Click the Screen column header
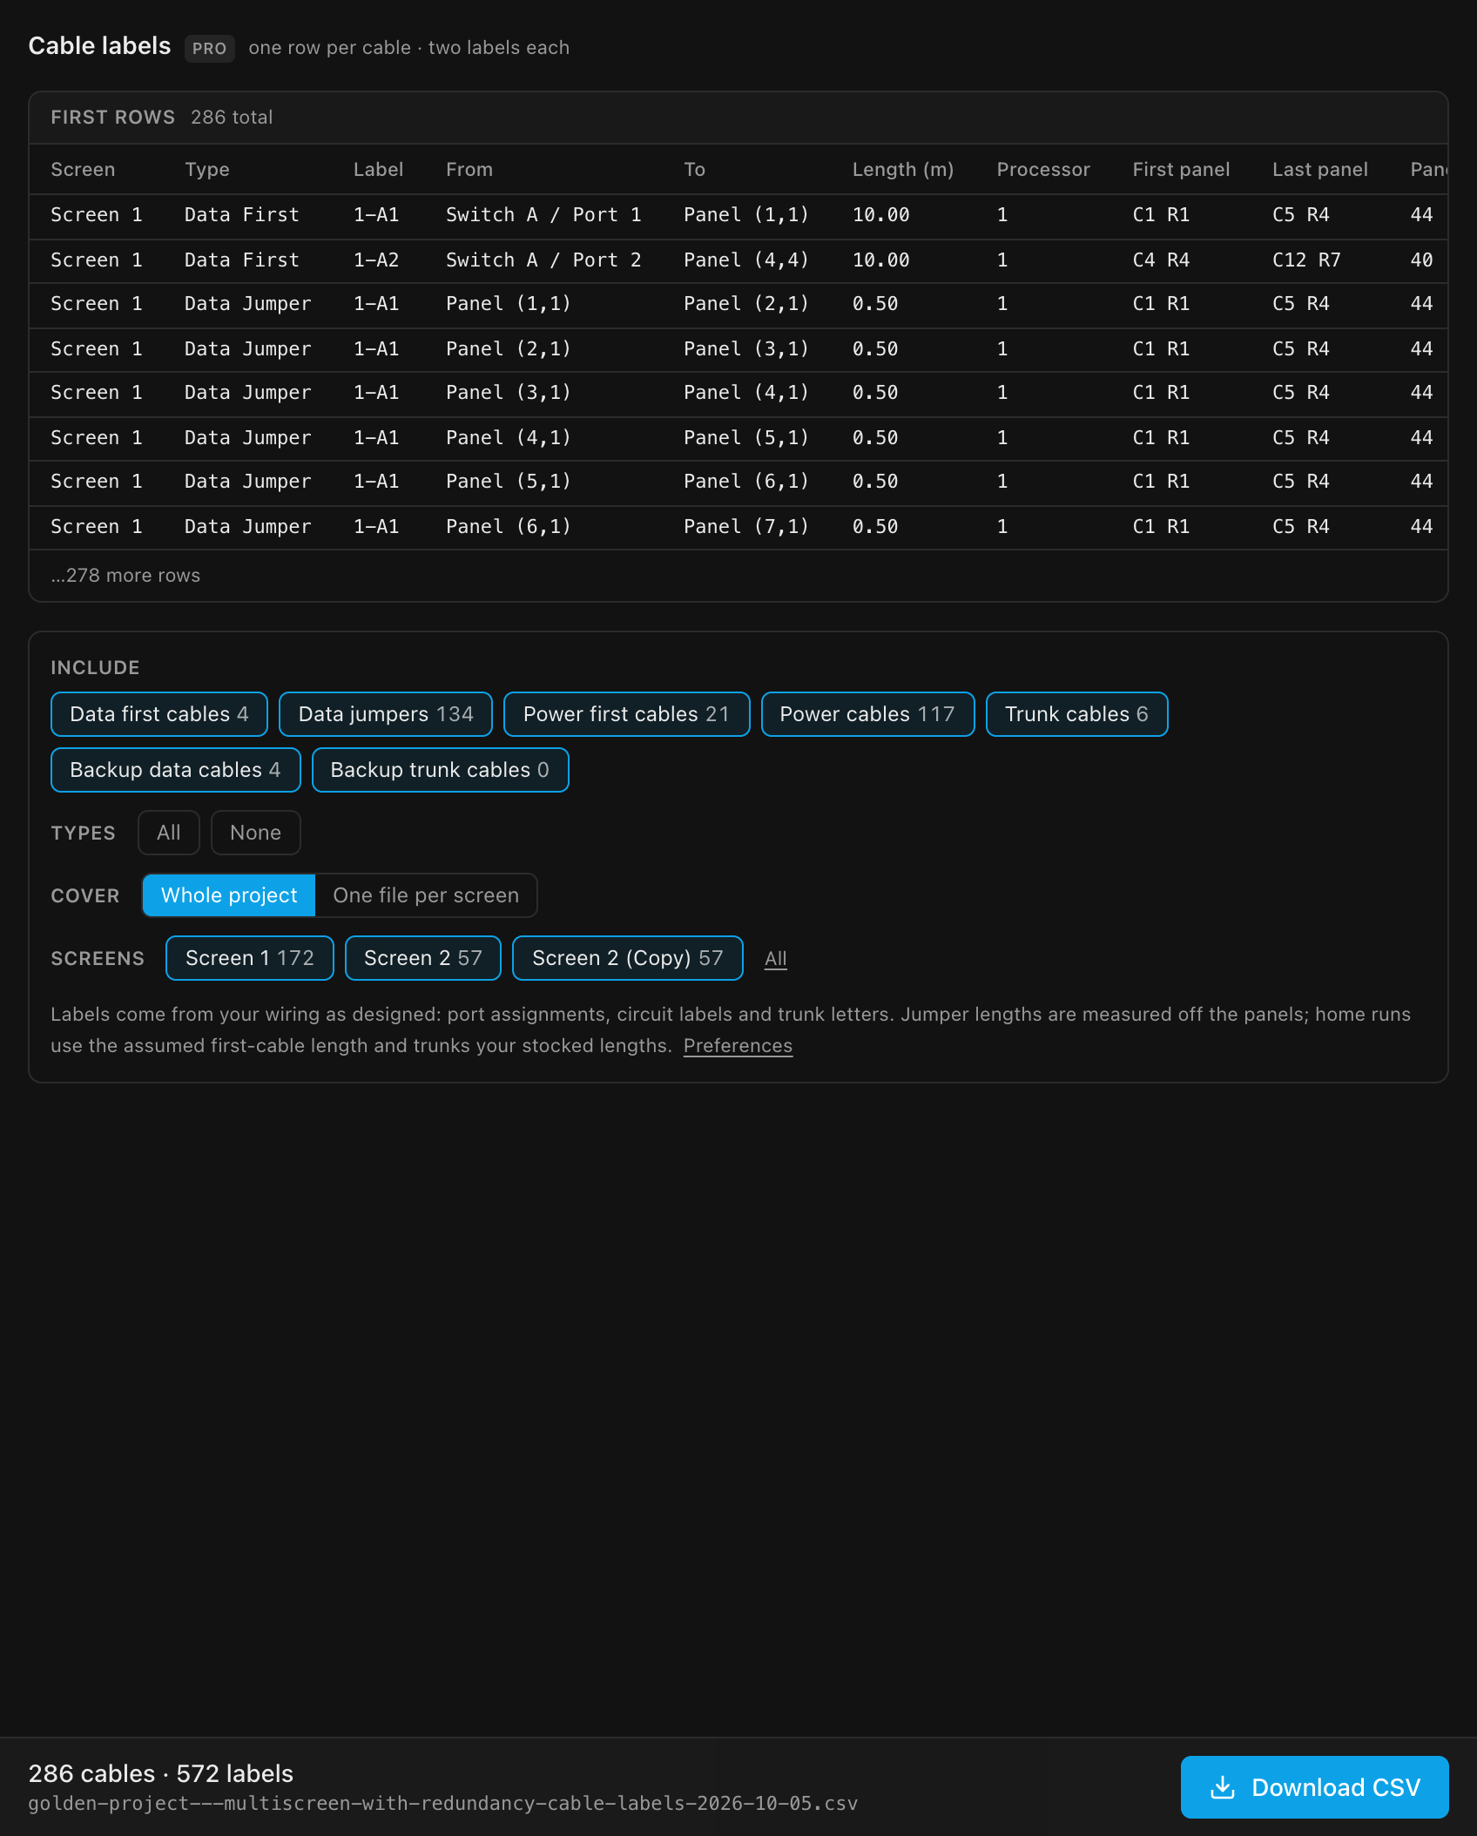The image size is (1477, 1836). pos(83,170)
